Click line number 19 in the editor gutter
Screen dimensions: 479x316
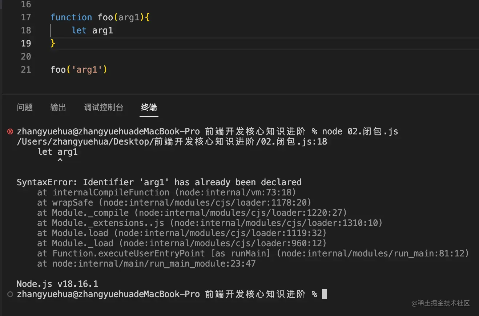pyautogui.click(x=26, y=44)
